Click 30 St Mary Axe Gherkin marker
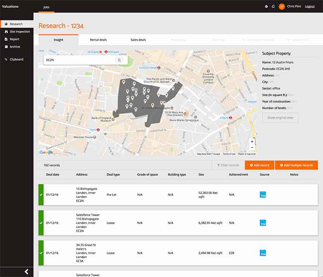This screenshot has height=277, width=323. click(x=185, y=114)
